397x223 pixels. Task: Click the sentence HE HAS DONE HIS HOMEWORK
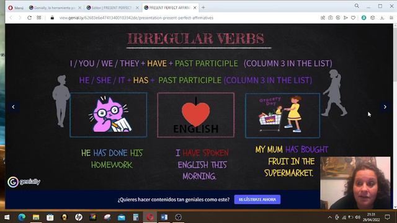[112, 159]
